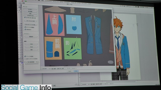Toggle the checkbox below the polygon buttons
This screenshot has height=90, width=161.
point(25,17)
